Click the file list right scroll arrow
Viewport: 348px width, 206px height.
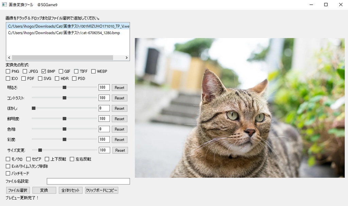(x=126, y=58)
